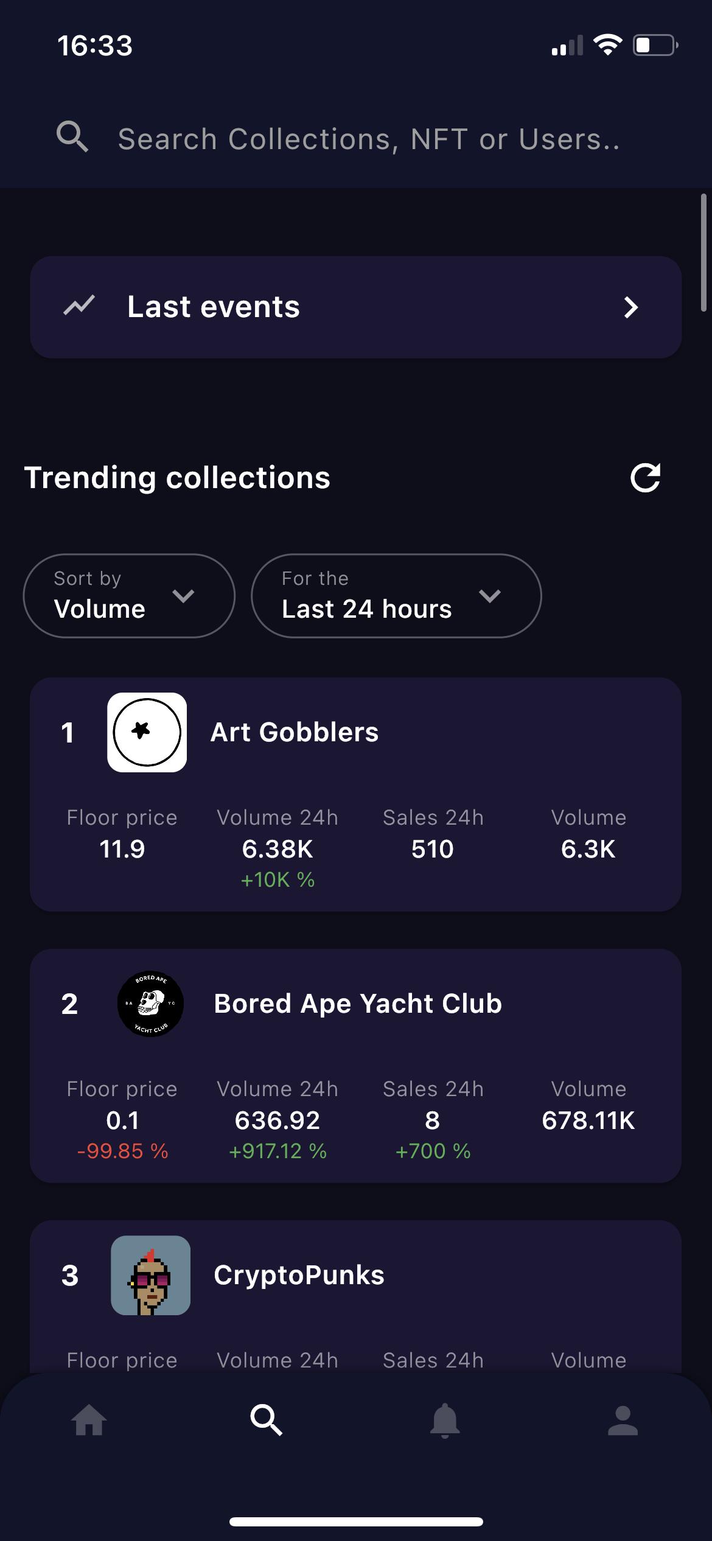Open the Art Gobblers collection name
712x1541 pixels.
(295, 732)
